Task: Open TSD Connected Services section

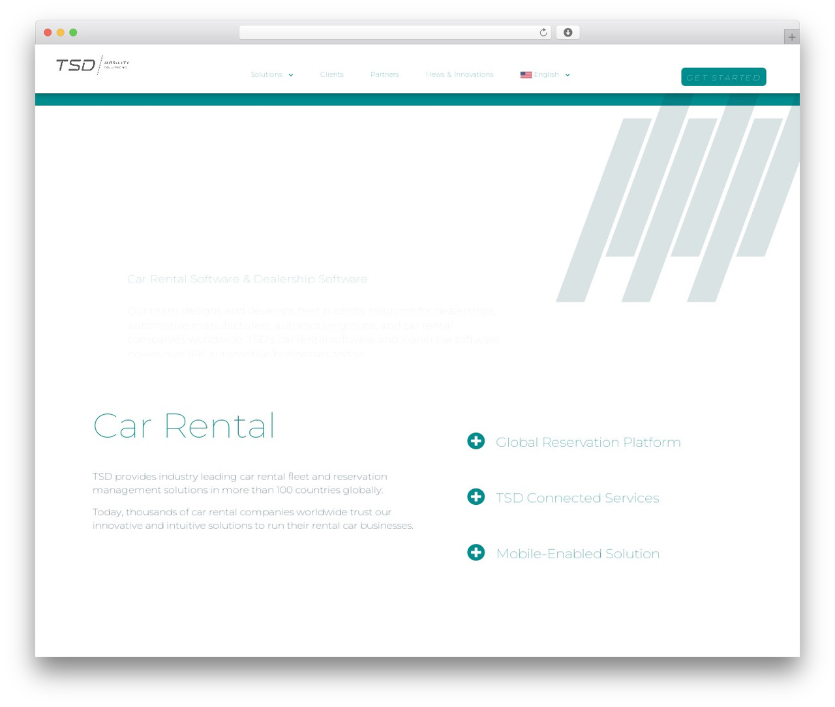Action: [x=577, y=498]
